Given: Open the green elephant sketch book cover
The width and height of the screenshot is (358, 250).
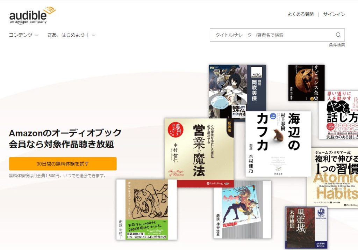Looking at the screenshot, I should tap(146, 209).
